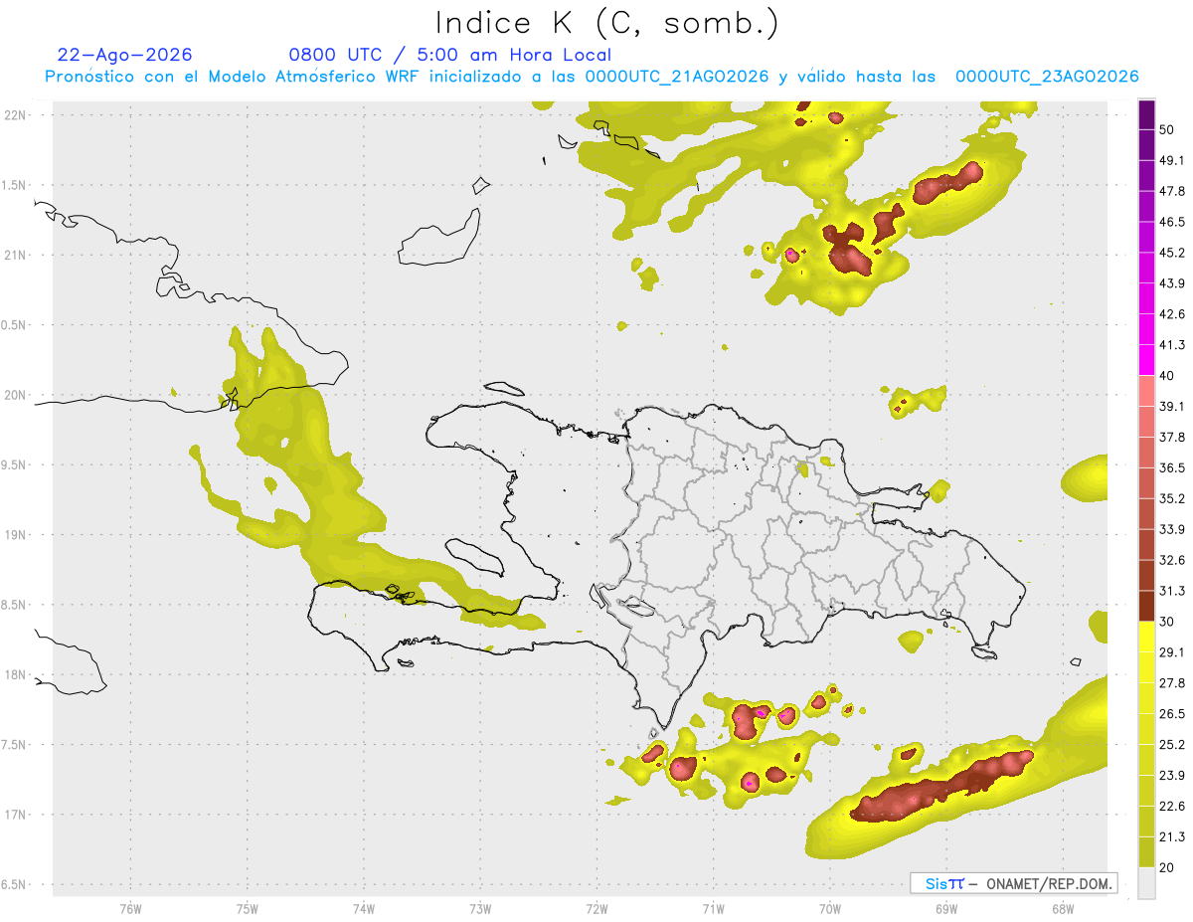Click the '75W' longitude axis label
The width and height of the screenshot is (1193, 922).
(x=248, y=908)
